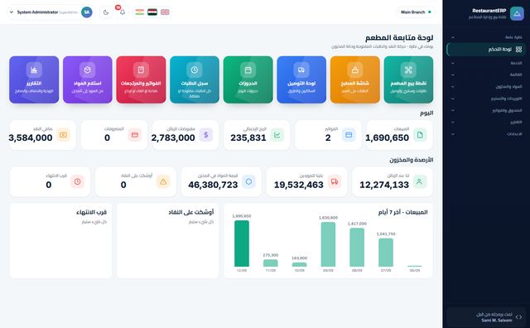Click the SA user avatar
The image size is (530, 328).
87,12
